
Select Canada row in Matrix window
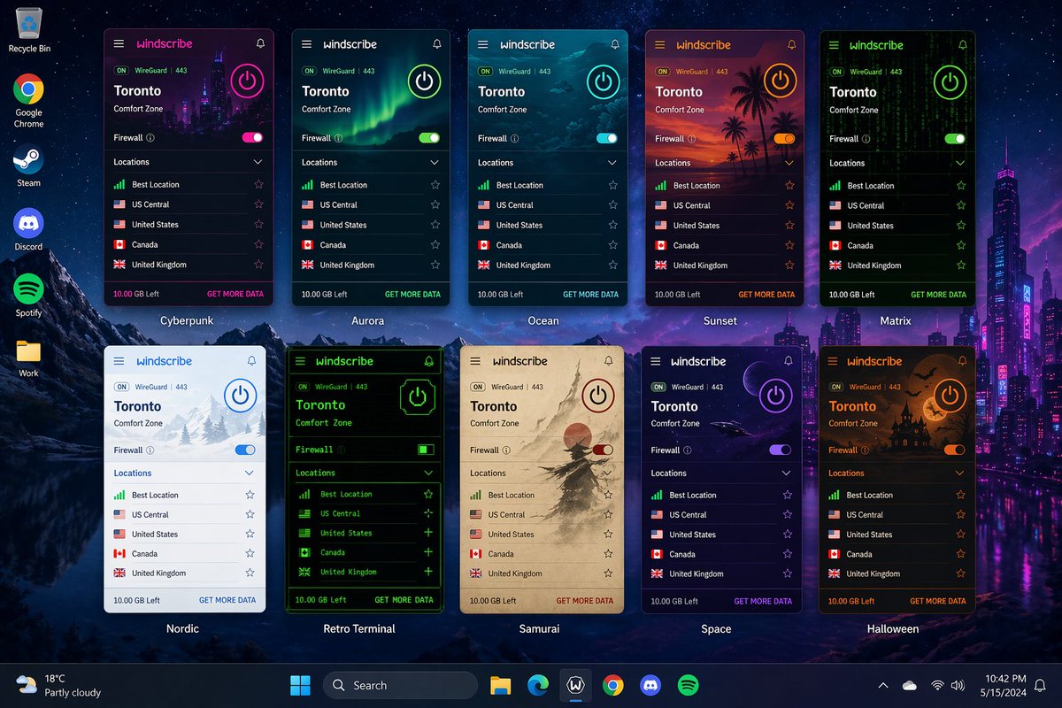(x=897, y=245)
